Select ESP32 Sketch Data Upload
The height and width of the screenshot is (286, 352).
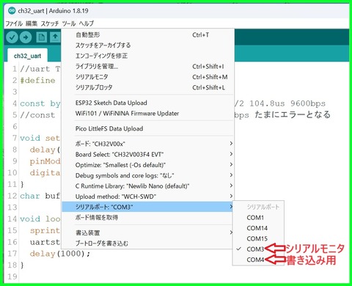[147, 103]
